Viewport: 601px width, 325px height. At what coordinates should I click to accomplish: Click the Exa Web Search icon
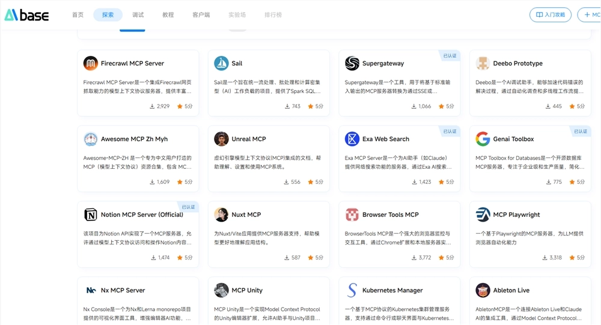(352, 139)
